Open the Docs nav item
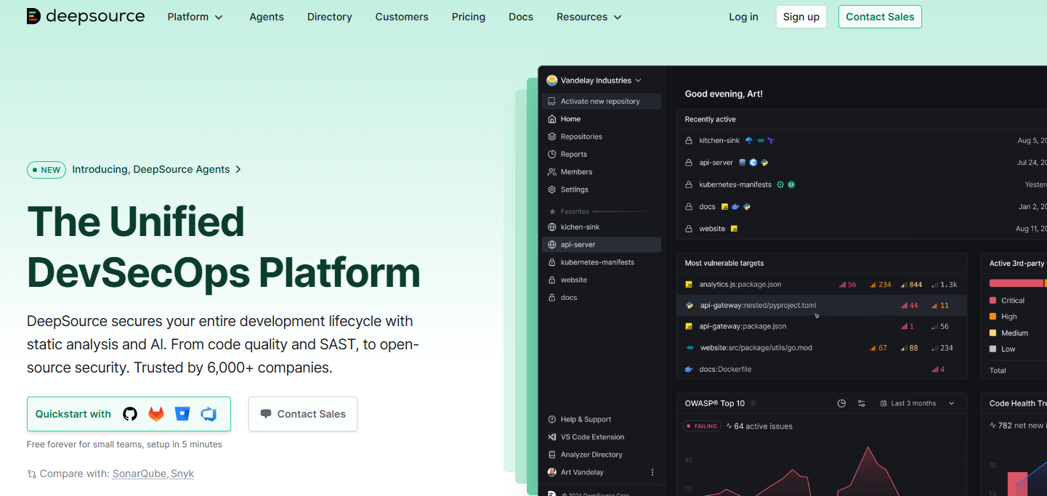The height and width of the screenshot is (496, 1047). pos(521,17)
